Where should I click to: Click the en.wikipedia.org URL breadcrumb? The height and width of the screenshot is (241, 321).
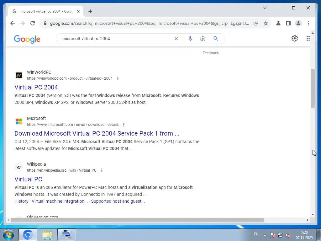[62, 170]
